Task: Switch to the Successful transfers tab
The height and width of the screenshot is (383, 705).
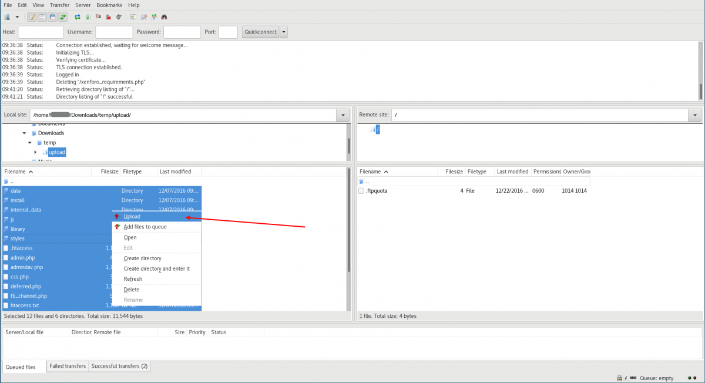Action: 119,366
